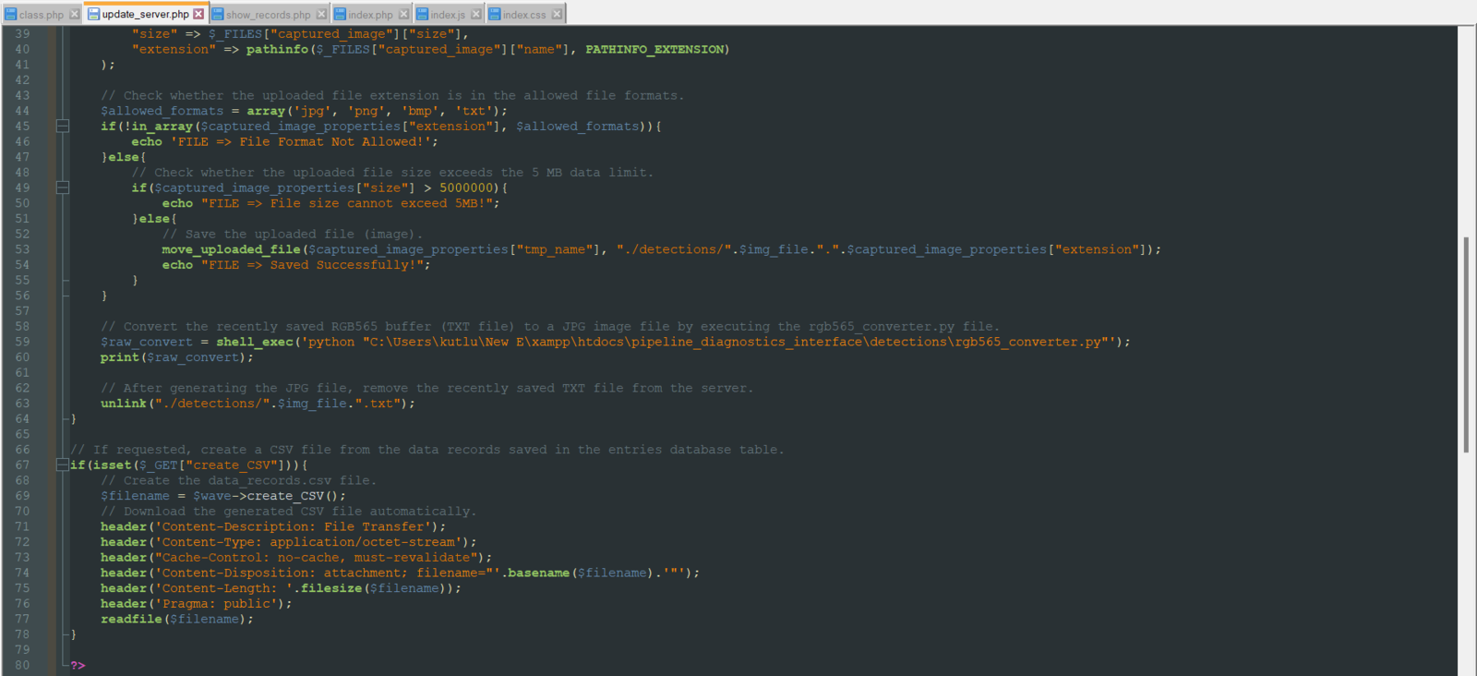1477x676 pixels.
Task: Close the update_server.php tab with red X
Action: coord(198,14)
